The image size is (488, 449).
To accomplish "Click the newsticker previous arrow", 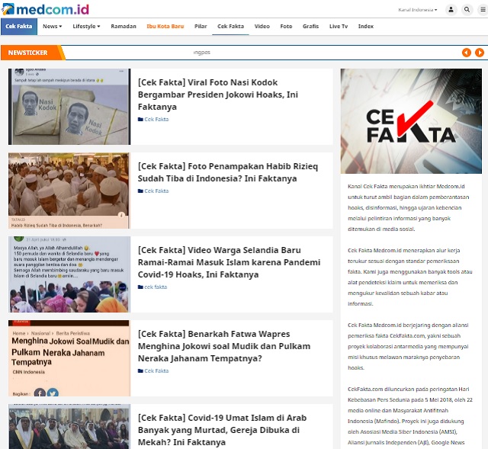I will click(x=467, y=53).
